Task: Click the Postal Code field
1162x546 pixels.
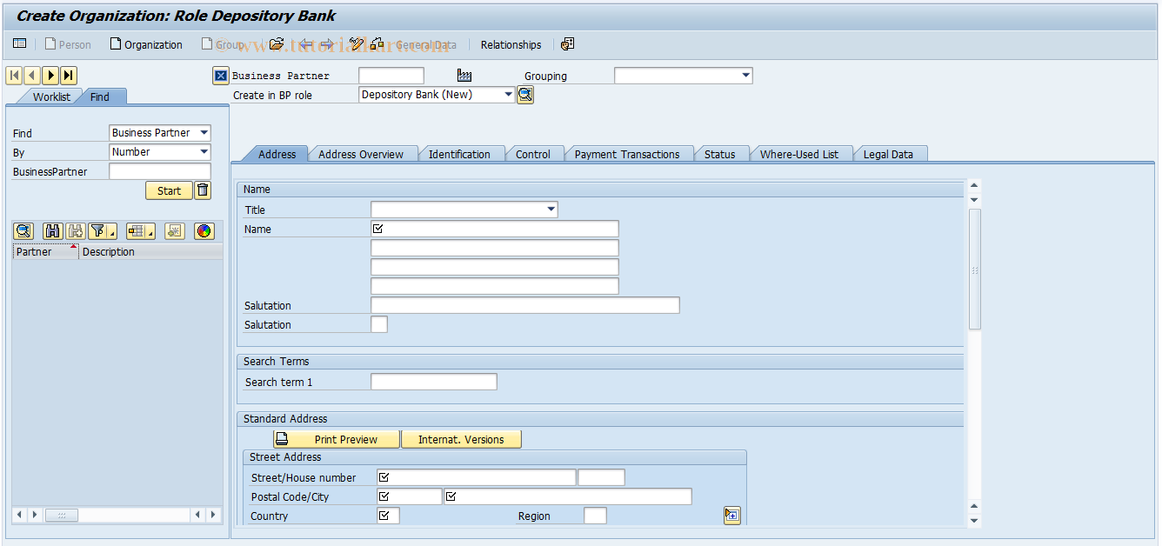Action: (x=410, y=496)
